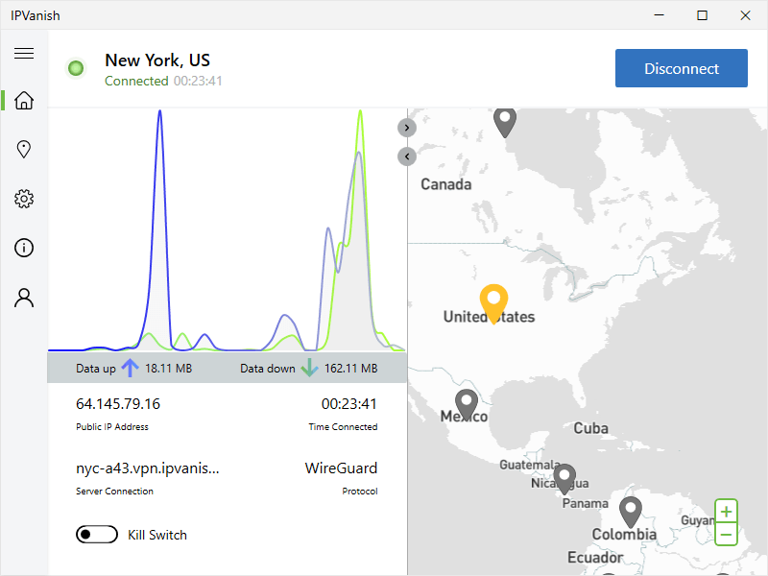Zoom in the map with plus button
Viewport: 768px width, 576px height.
(x=727, y=512)
